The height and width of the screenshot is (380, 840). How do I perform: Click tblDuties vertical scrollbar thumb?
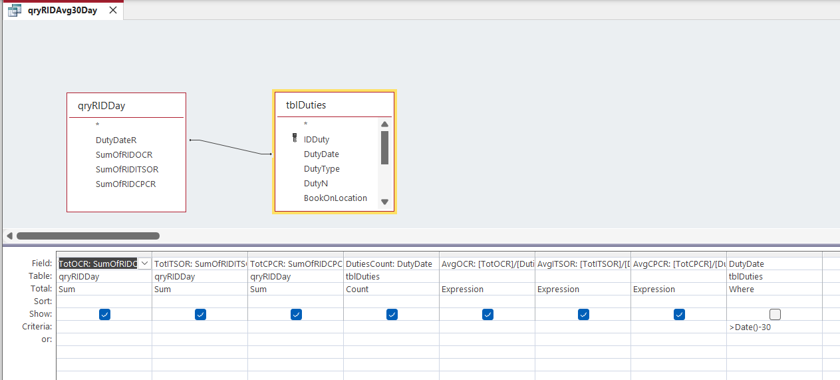(x=384, y=147)
